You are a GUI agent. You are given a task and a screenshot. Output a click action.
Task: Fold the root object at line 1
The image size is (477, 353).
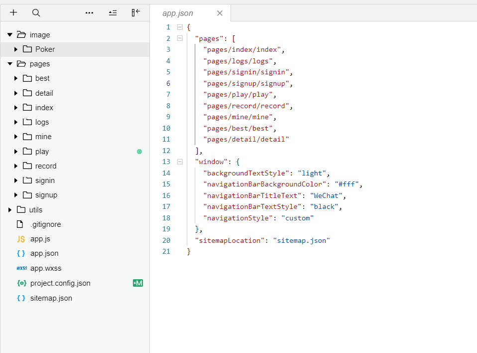coord(180,27)
